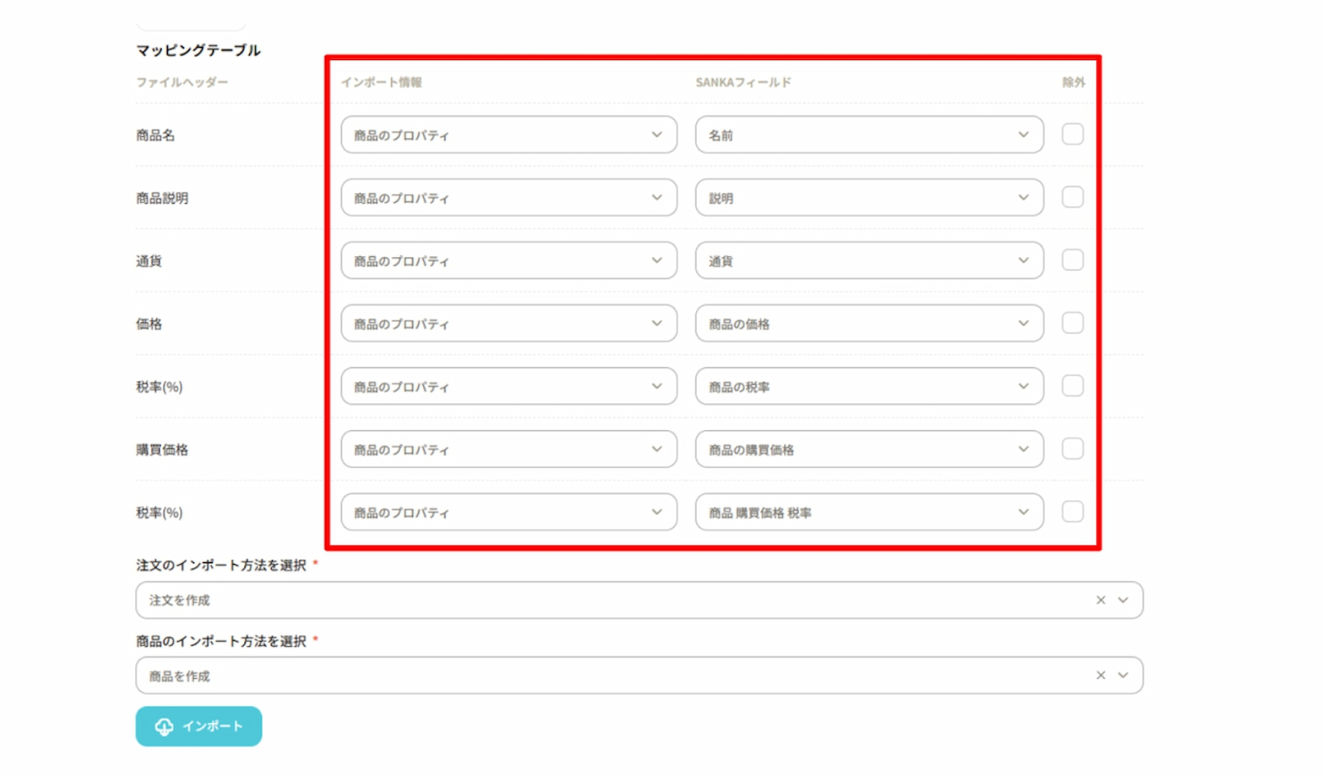
Task: Open import info dropdown for 商品名 row
Action: pos(508,135)
